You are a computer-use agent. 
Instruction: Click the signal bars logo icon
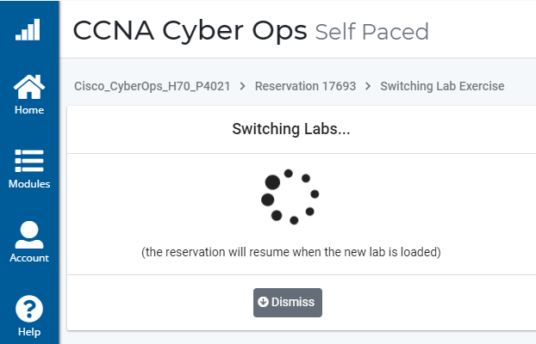point(28,31)
